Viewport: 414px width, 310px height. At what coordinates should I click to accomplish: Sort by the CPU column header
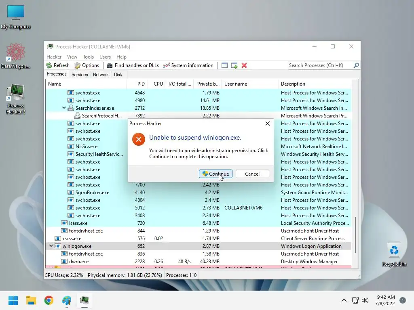(156, 84)
